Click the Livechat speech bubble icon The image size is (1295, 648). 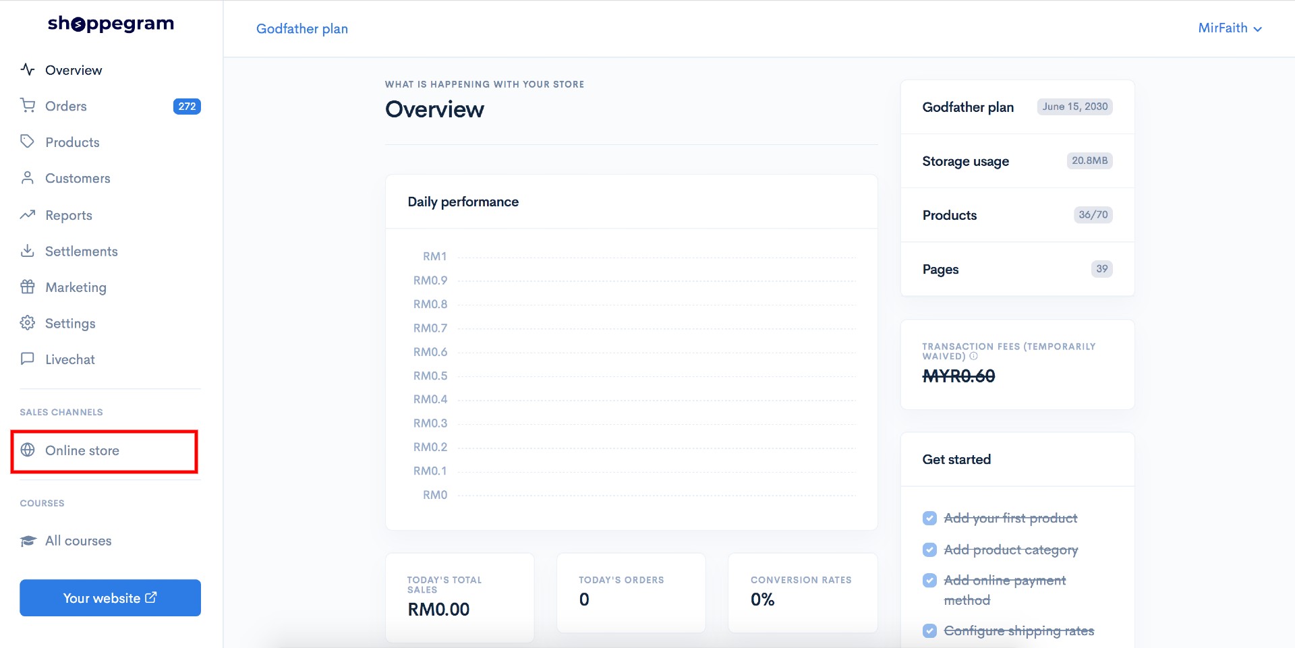[x=28, y=359]
